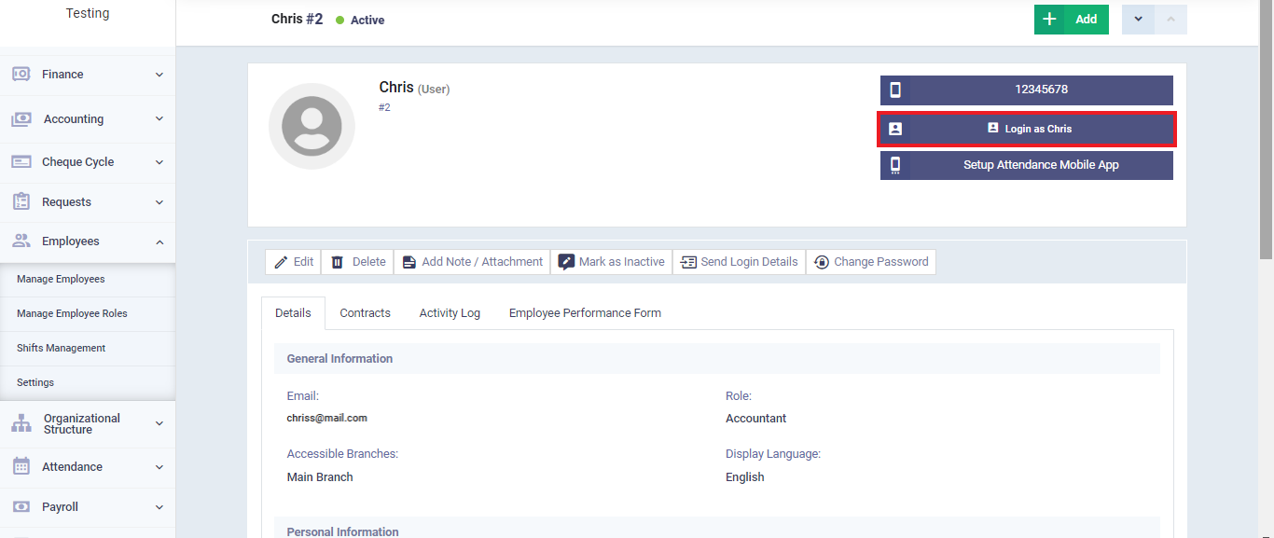Open Manage Employee Roles submenu item
This screenshot has width=1274, height=538.
point(88,313)
